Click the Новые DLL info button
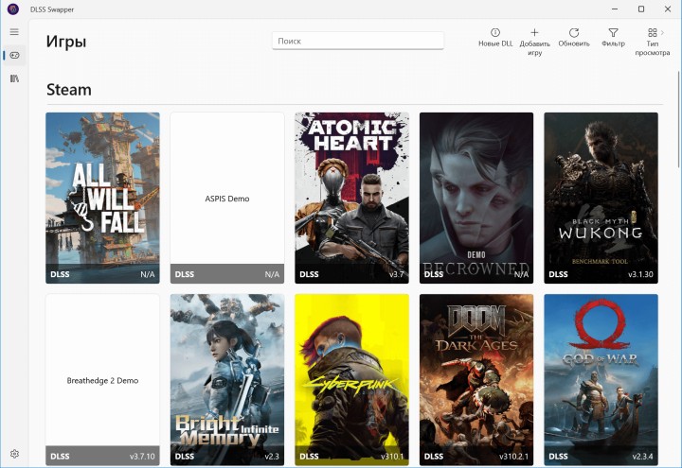Screen dimensions: 682x468 tap(495, 38)
